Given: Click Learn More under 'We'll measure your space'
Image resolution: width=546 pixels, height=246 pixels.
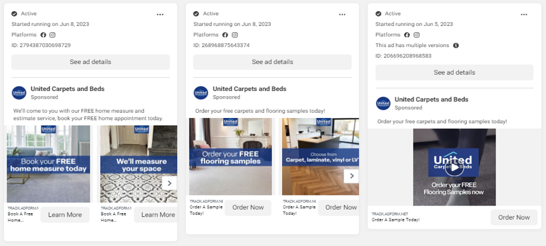Looking at the screenshot, I should (x=155, y=215).
